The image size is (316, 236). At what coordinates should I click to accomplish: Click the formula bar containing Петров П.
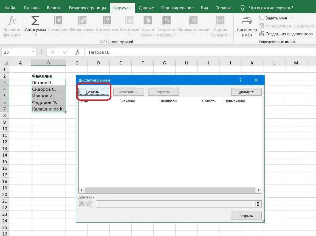click(200, 52)
